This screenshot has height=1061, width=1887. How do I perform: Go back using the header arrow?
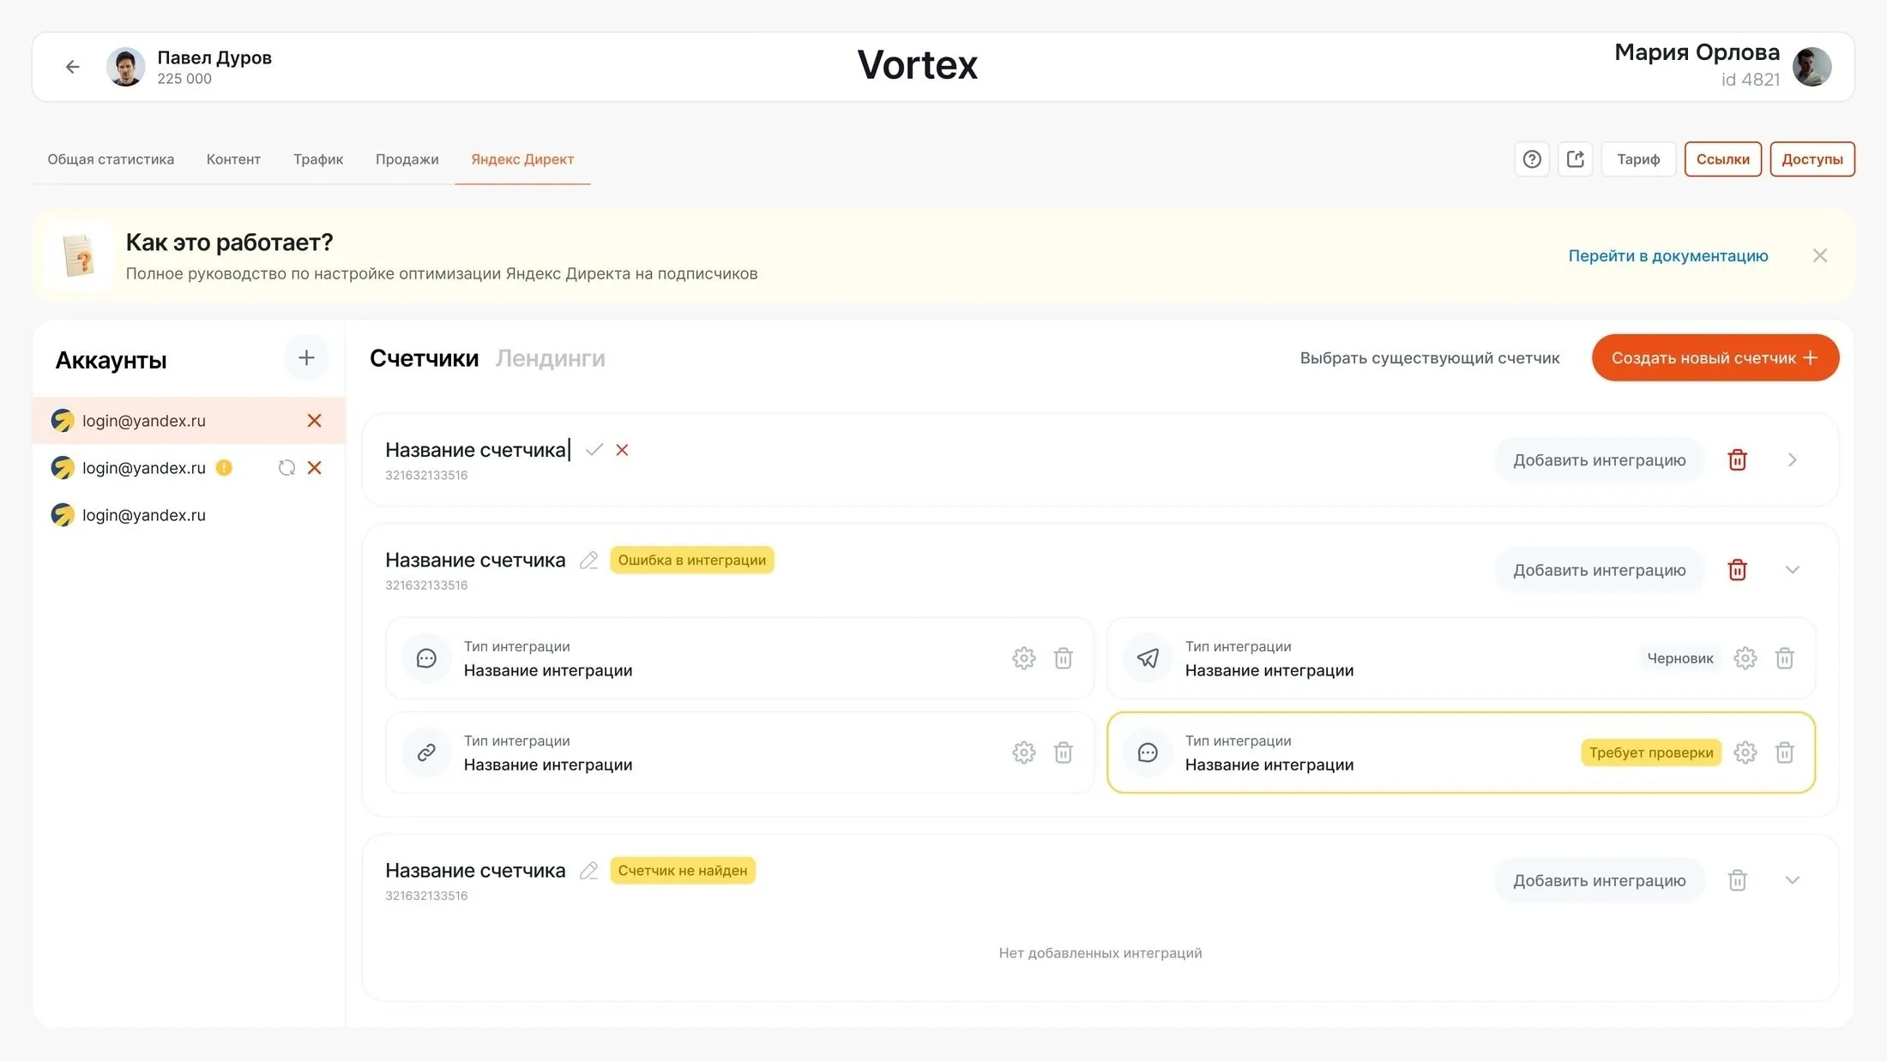[73, 67]
